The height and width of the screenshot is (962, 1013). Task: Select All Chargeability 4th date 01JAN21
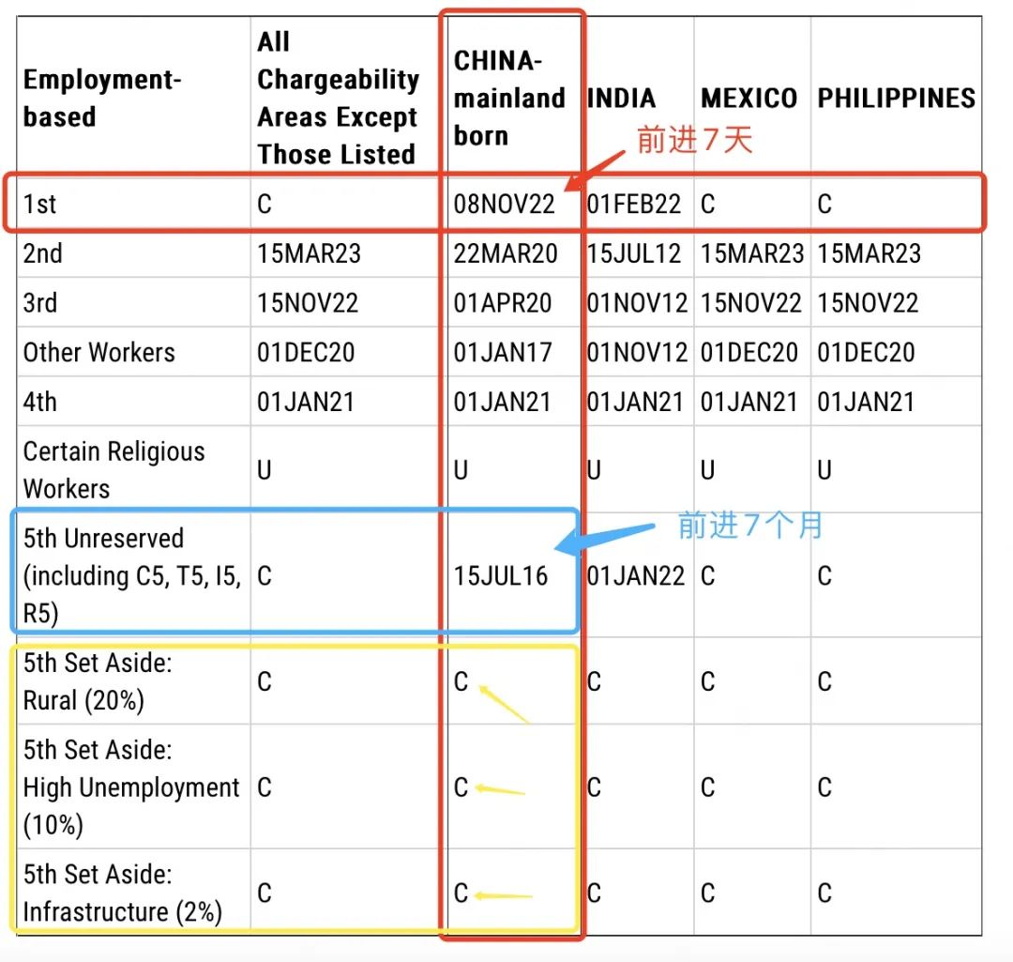pyautogui.click(x=306, y=402)
